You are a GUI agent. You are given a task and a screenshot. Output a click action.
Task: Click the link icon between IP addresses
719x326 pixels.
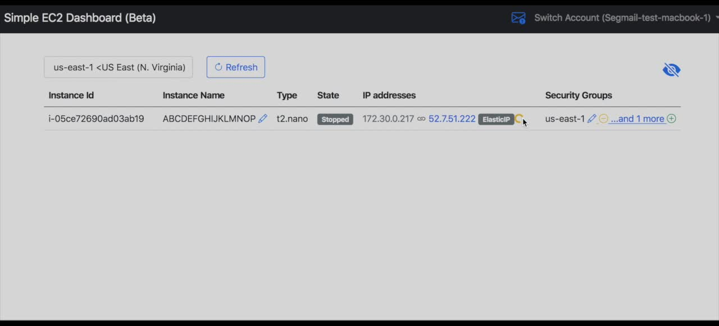(x=421, y=119)
